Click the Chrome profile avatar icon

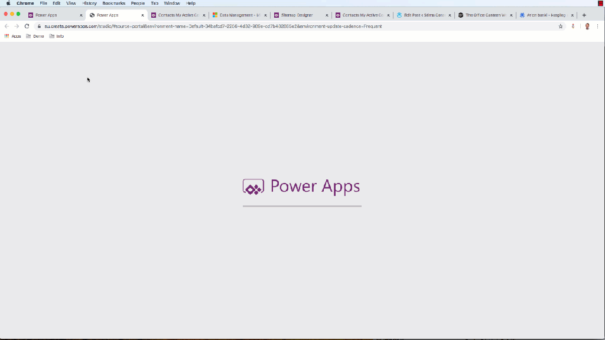[x=587, y=26]
